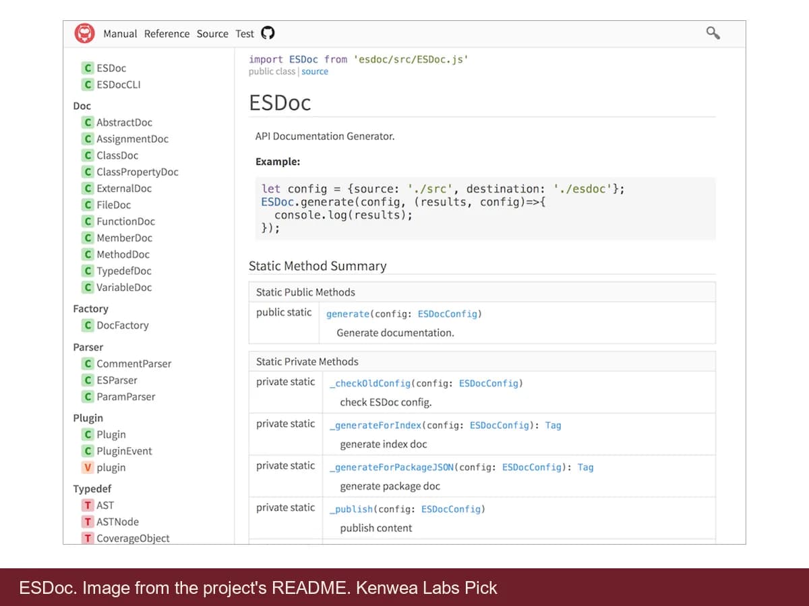
Task: Click the 'Generate documentation.' description text
Action: coord(395,333)
